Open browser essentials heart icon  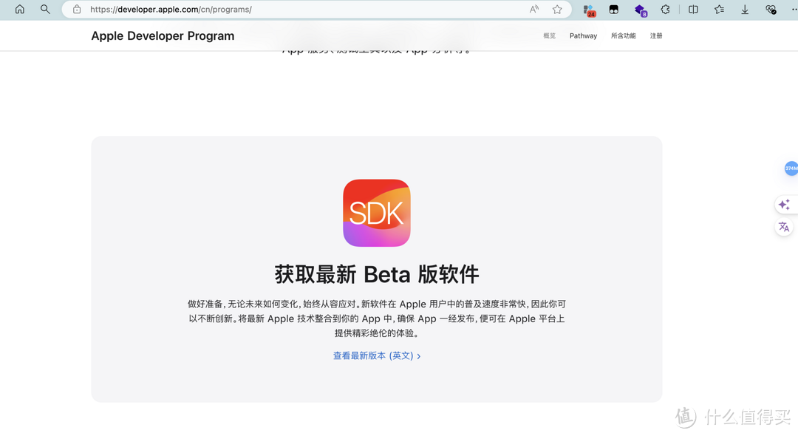[771, 9]
